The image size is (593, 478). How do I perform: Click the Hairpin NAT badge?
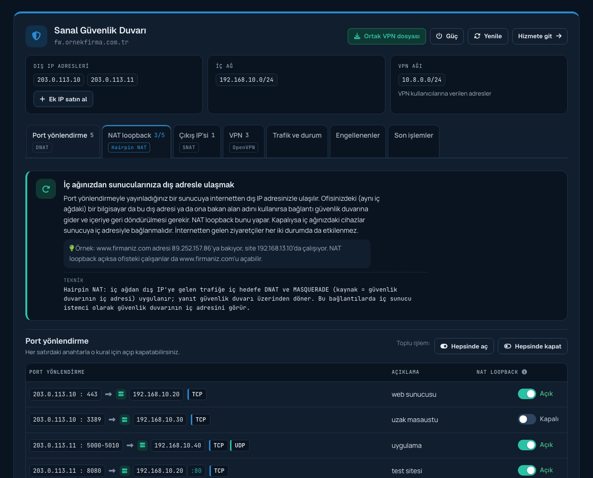129,148
